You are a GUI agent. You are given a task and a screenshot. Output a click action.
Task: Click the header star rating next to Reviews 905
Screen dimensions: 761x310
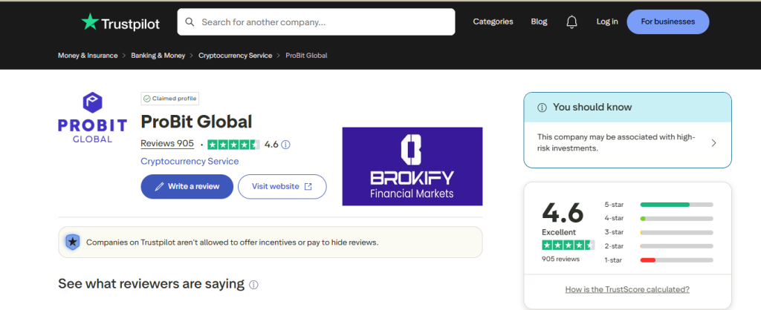(x=233, y=145)
